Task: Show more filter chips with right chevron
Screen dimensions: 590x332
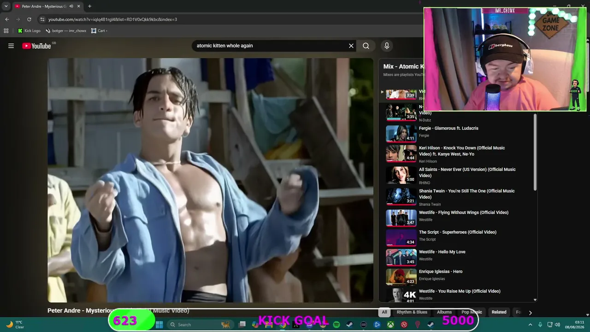Action: coord(530,313)
